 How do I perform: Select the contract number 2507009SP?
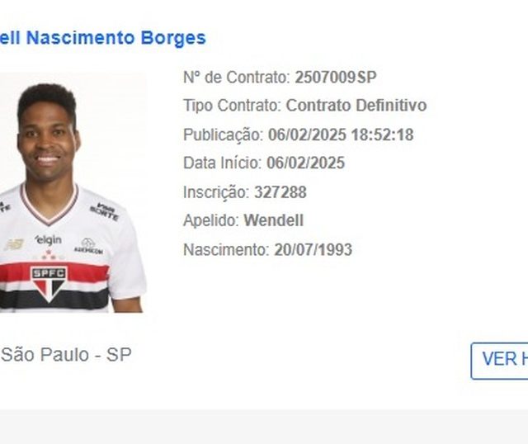click(x=336, y=77)
